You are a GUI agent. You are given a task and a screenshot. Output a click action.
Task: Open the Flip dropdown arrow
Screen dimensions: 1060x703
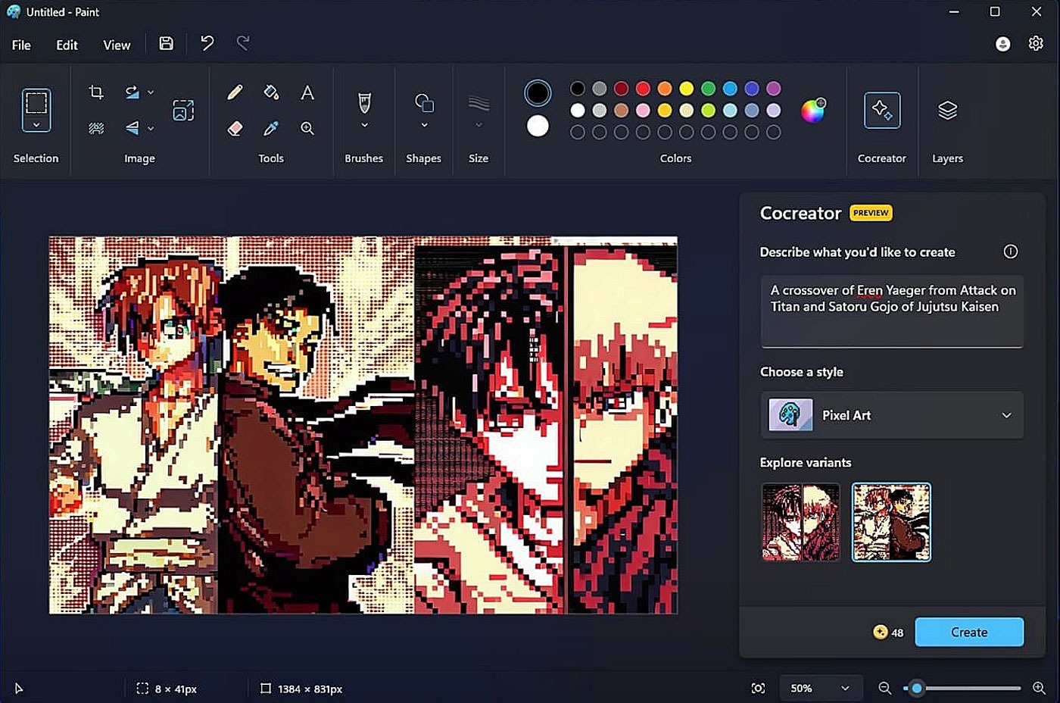pyautogui.click(x=151, y=128)
